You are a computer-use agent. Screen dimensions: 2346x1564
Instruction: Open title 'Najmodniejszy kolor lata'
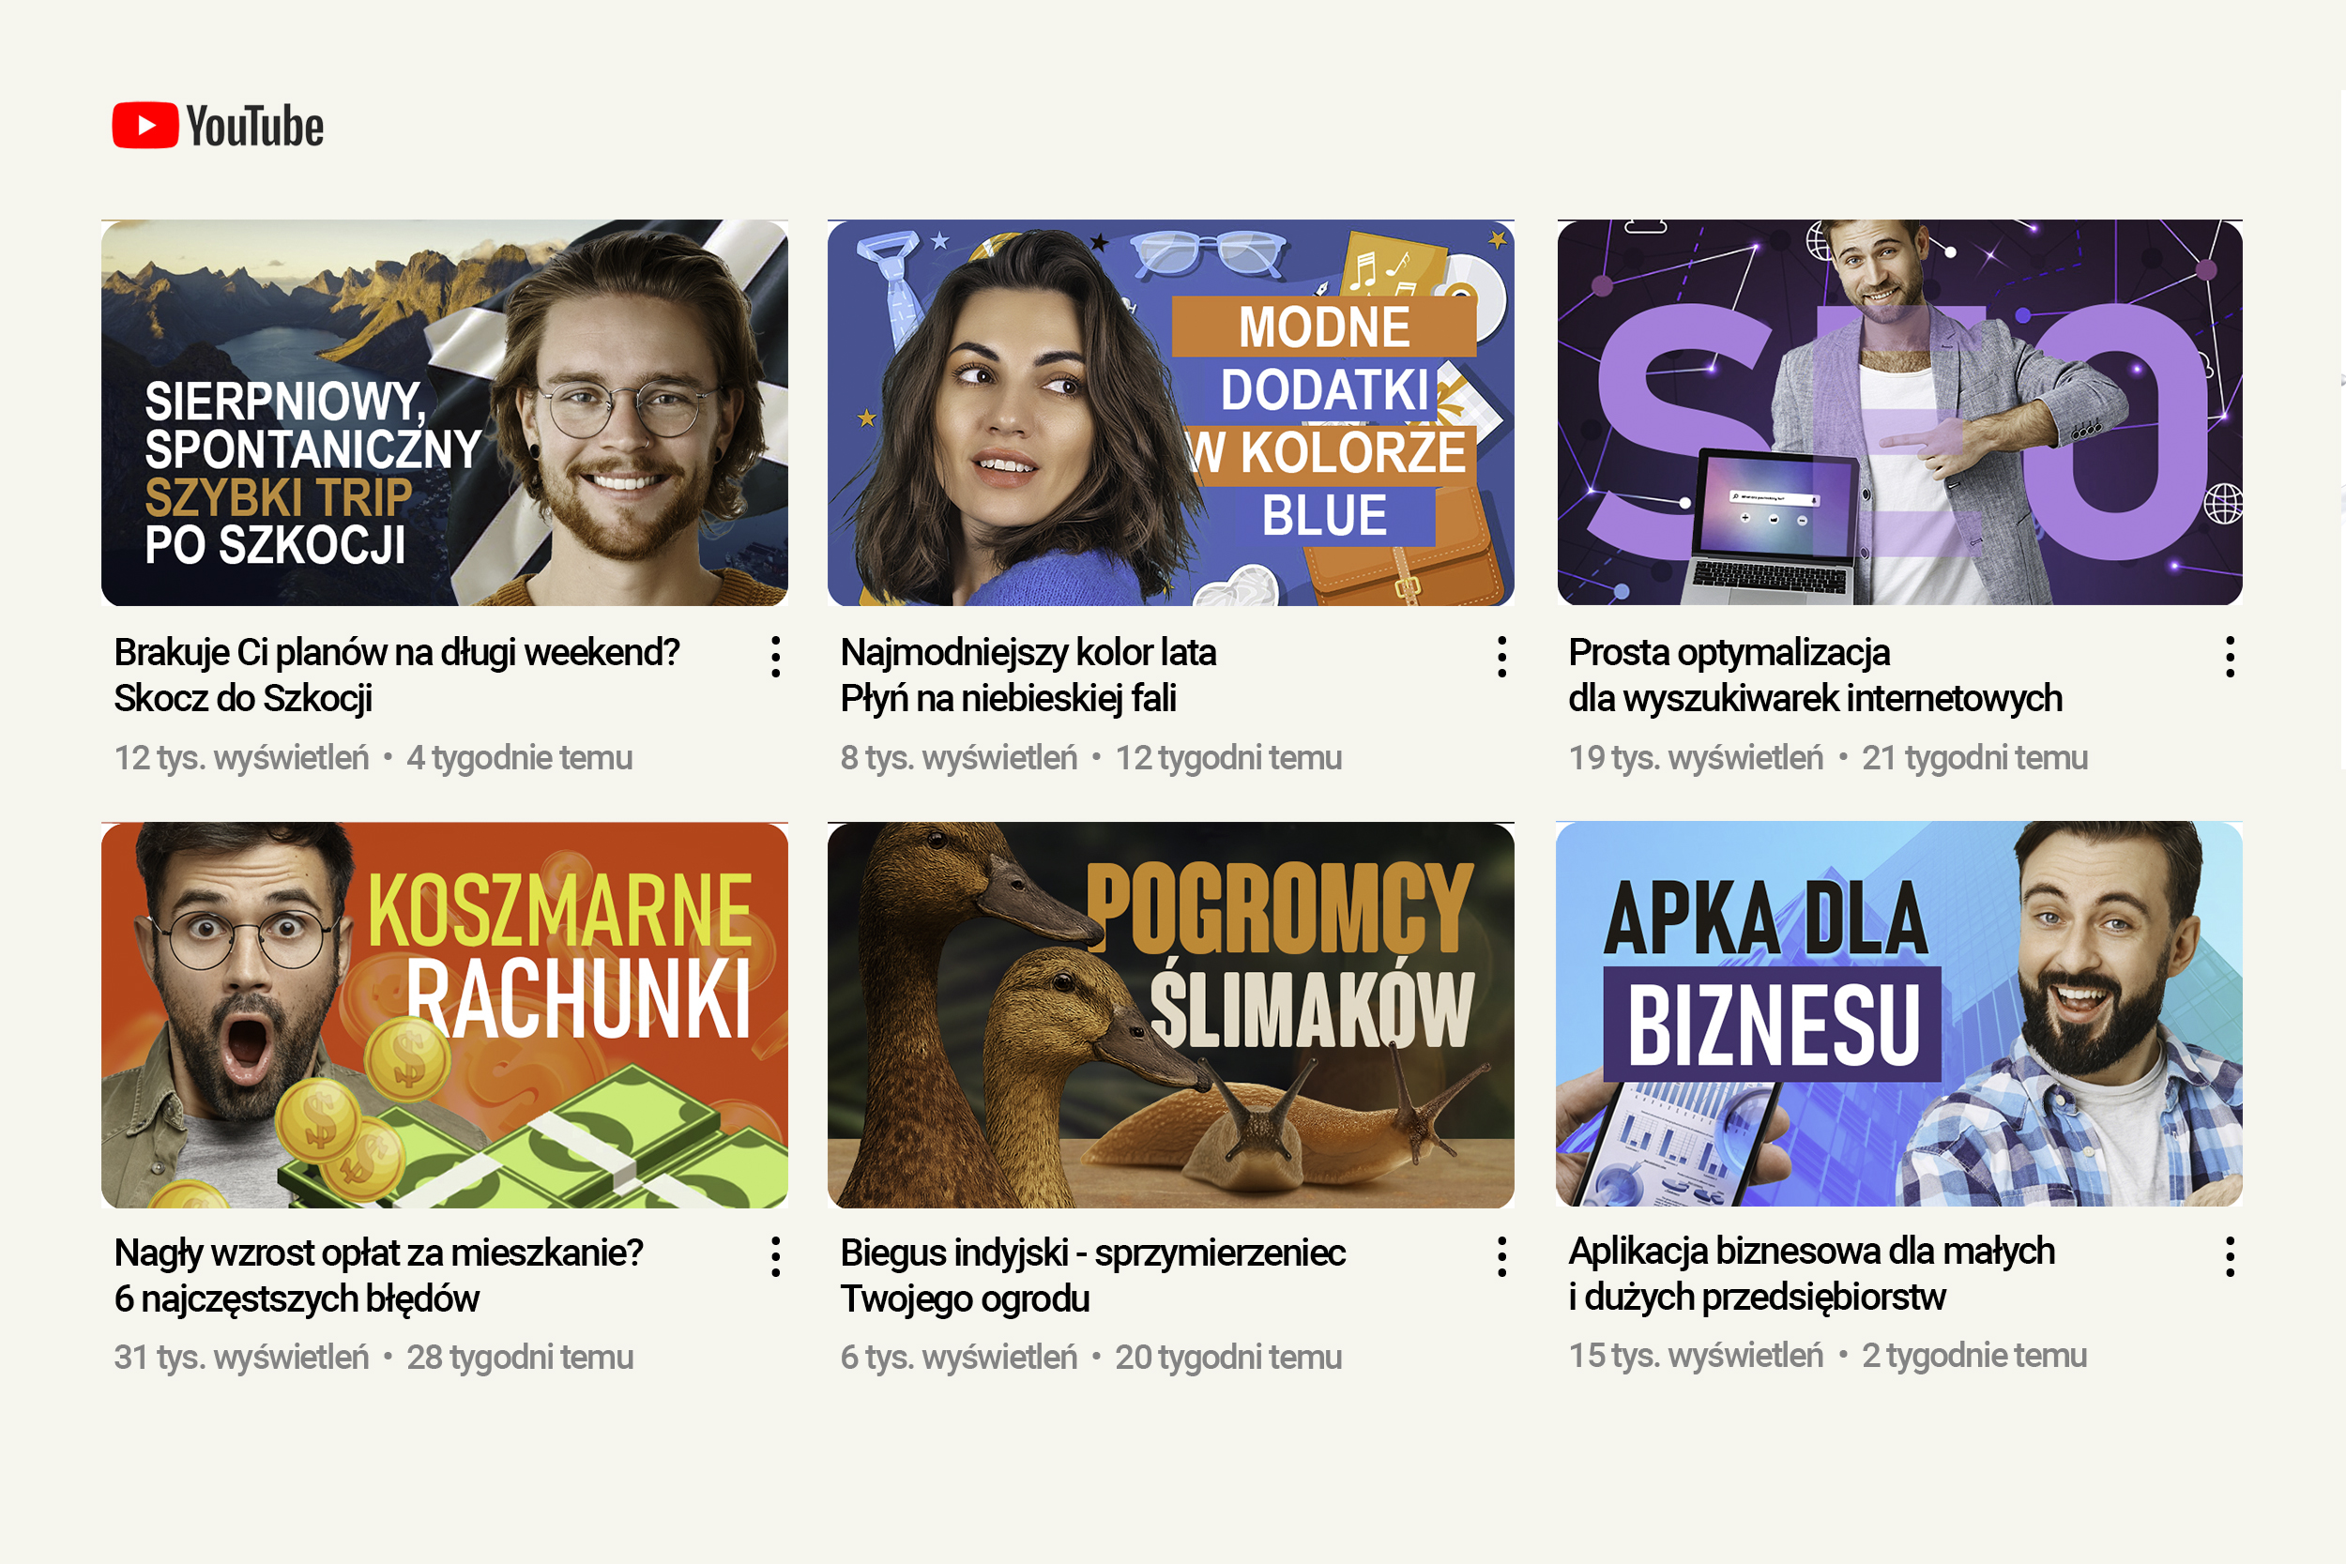pos(1028,652)
